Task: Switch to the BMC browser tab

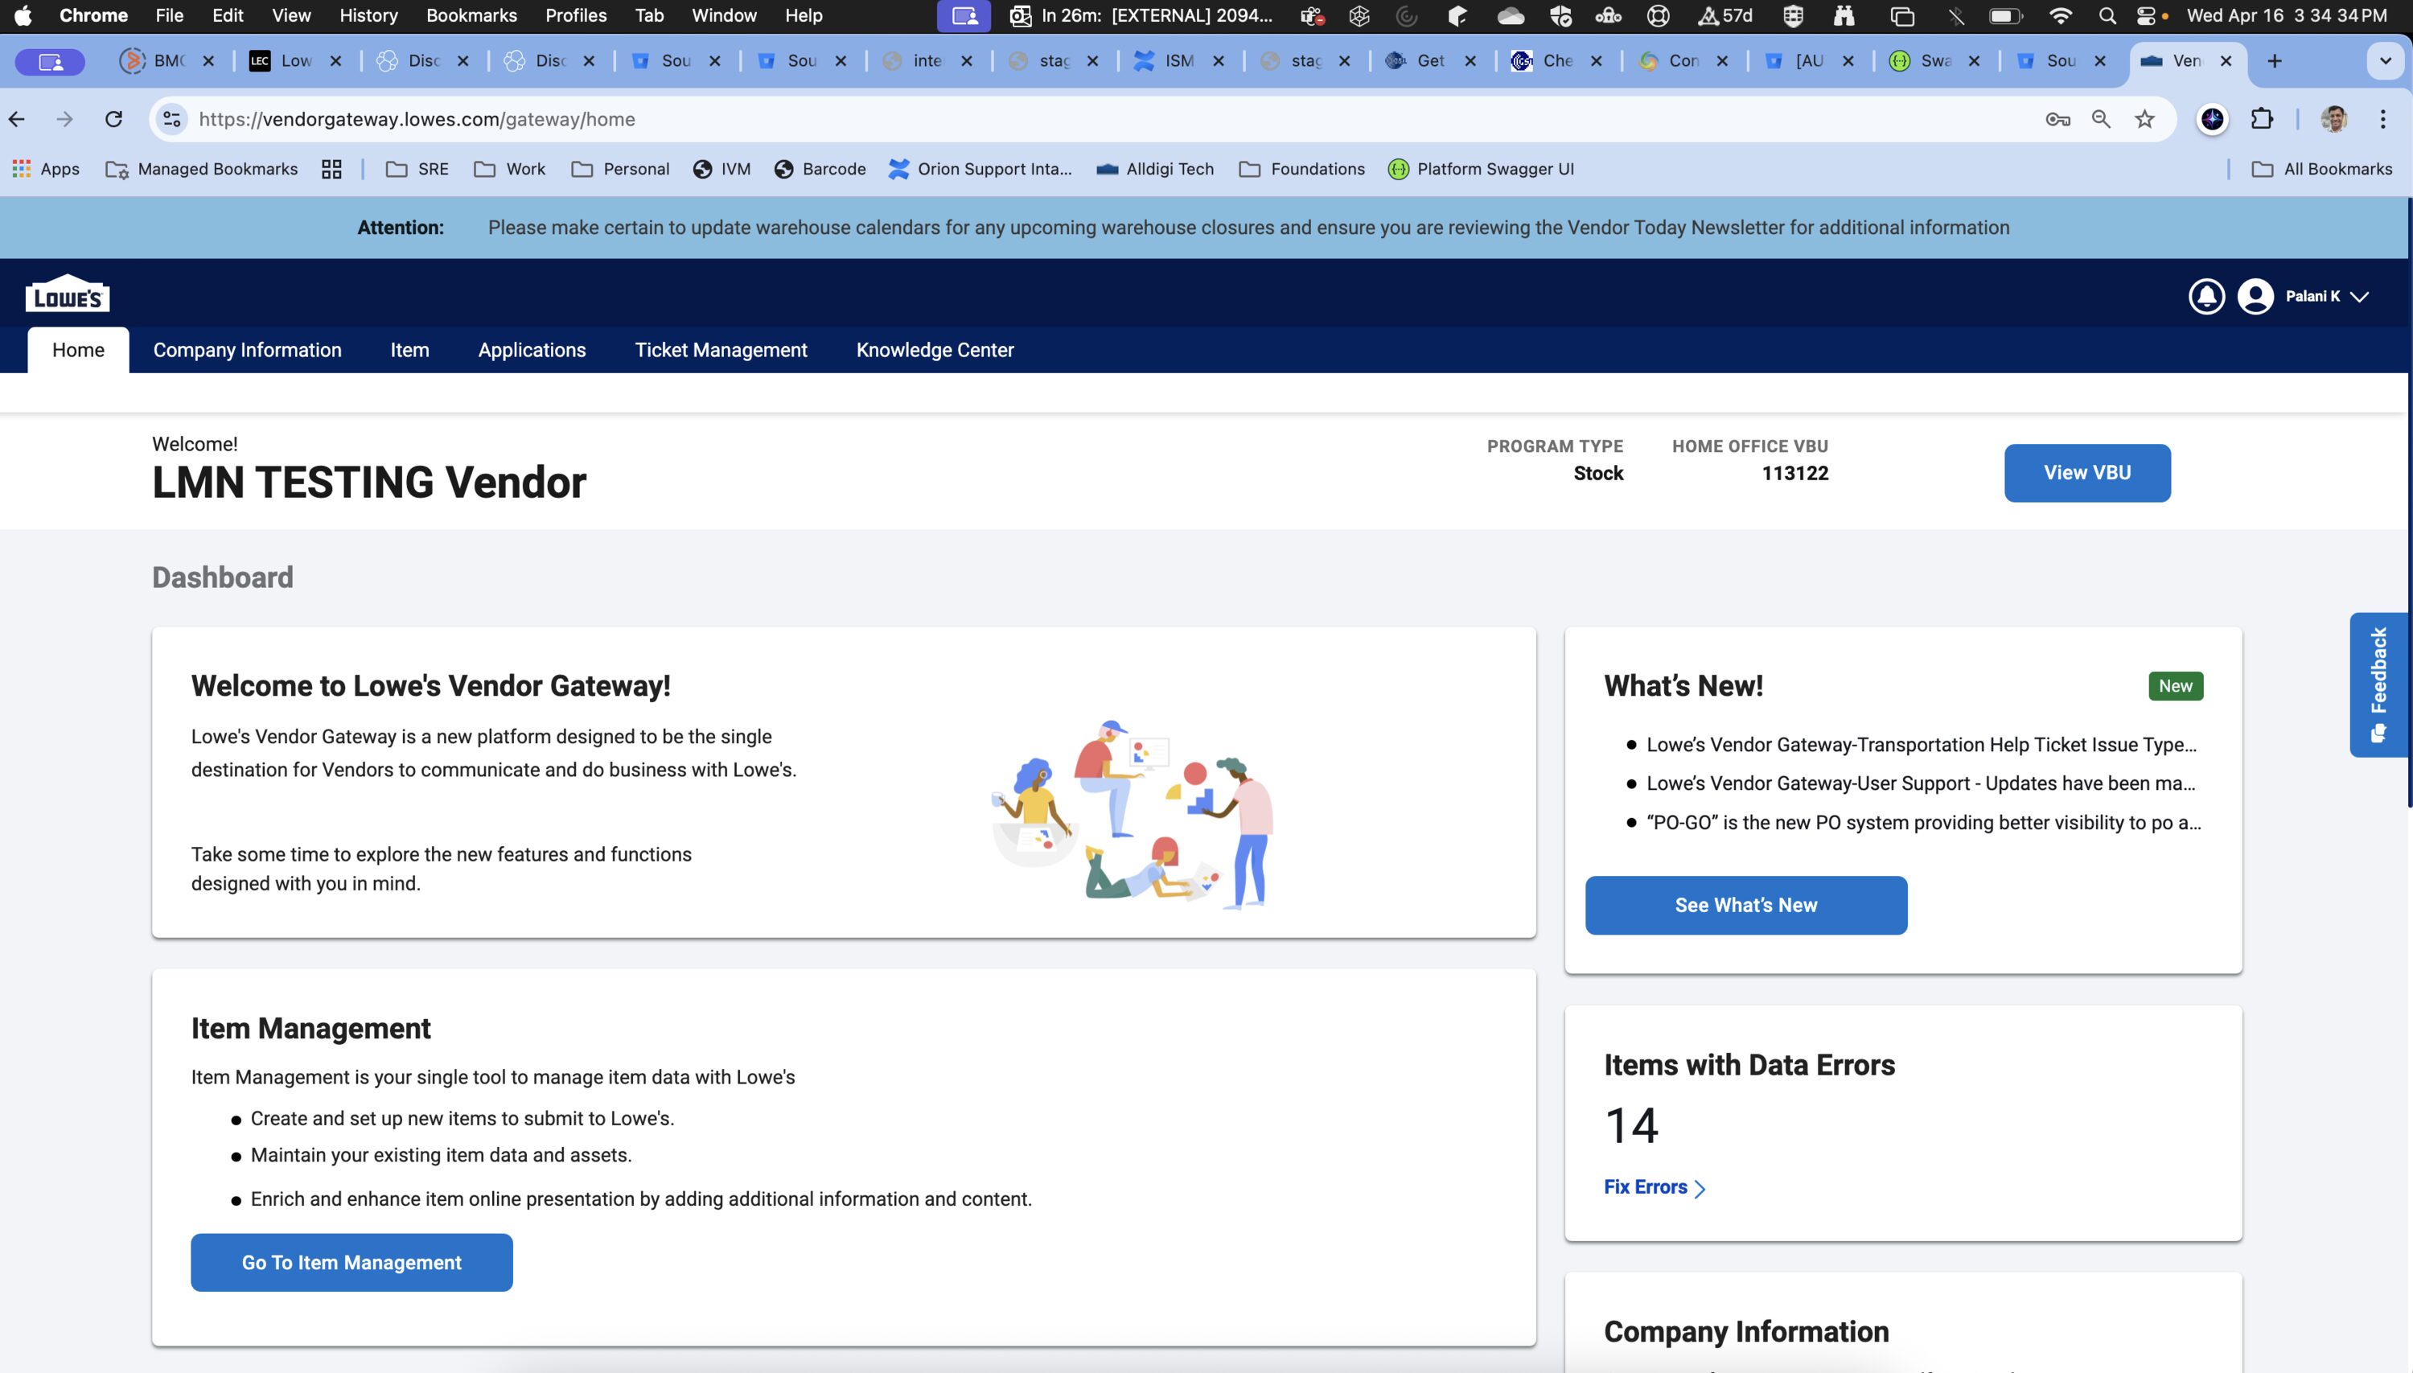Action: point(170,61)
